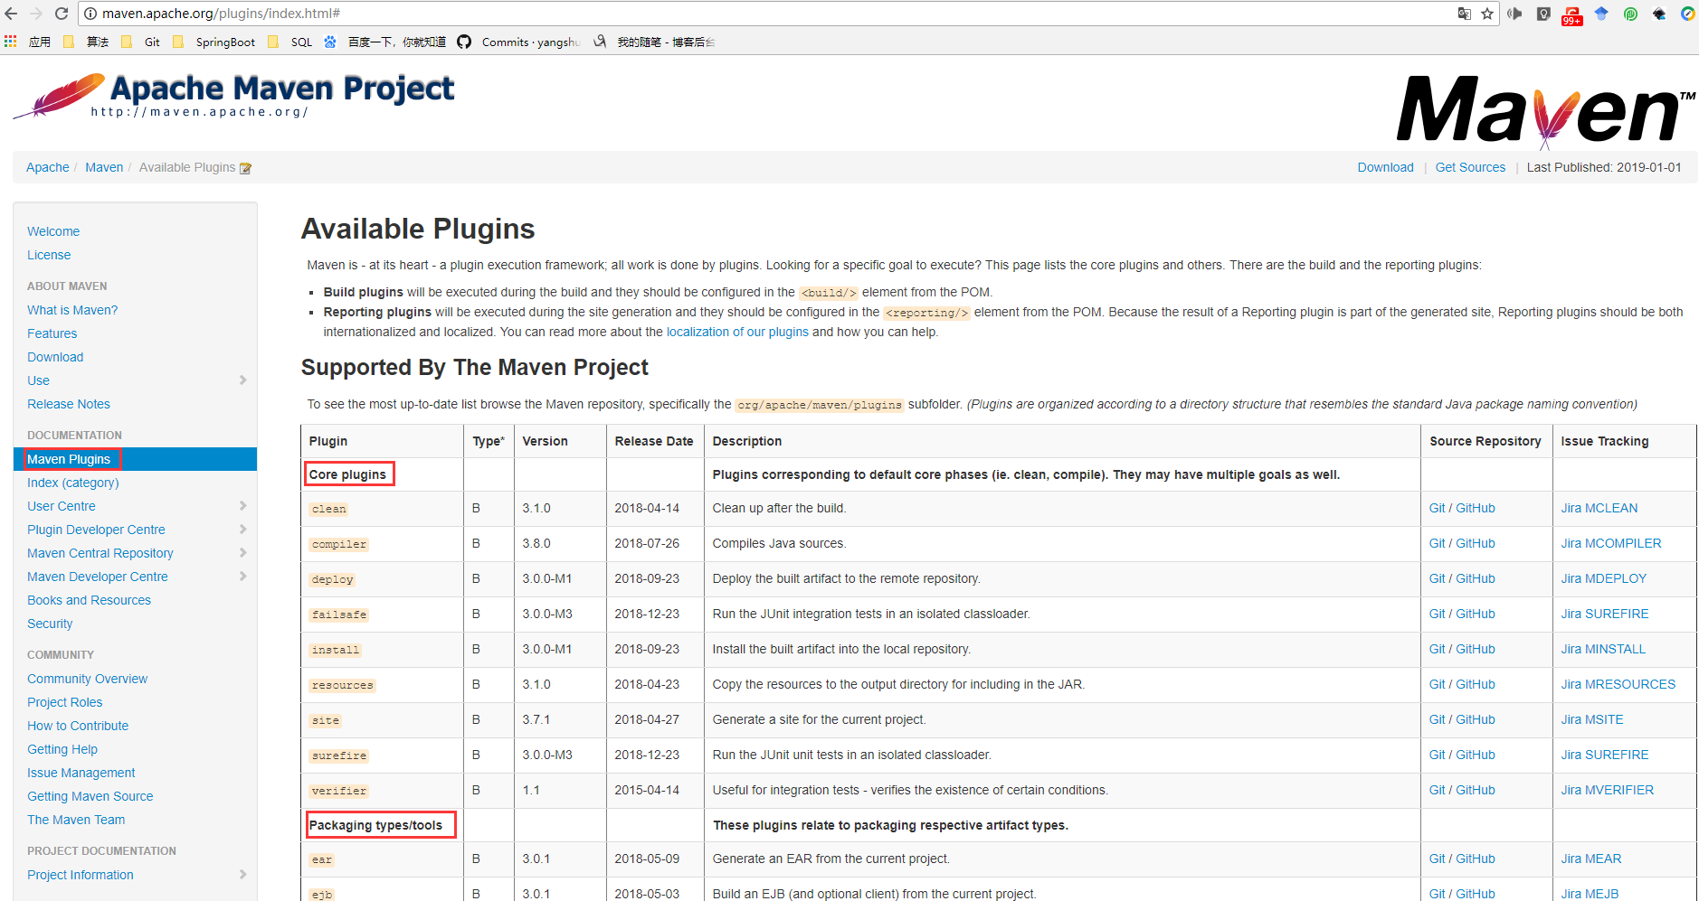
Task: Click the speaker extension icon
Action: [1515, 14]
